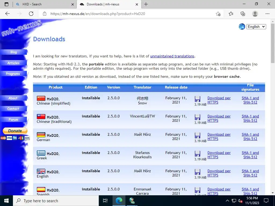Download per HTTPS for English
This screenshot has height=206, width=275.
219,173
